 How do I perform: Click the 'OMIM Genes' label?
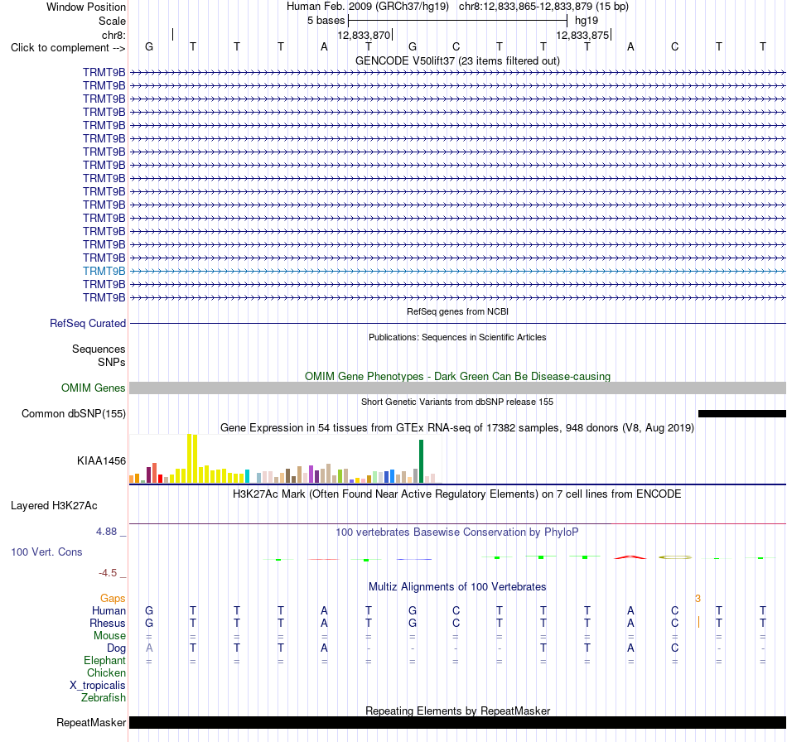[x=94, y=388]
